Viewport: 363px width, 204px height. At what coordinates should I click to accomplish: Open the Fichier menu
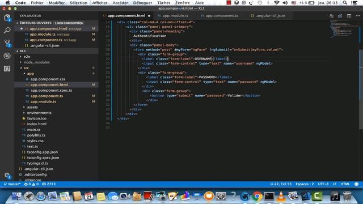point(37,3)
